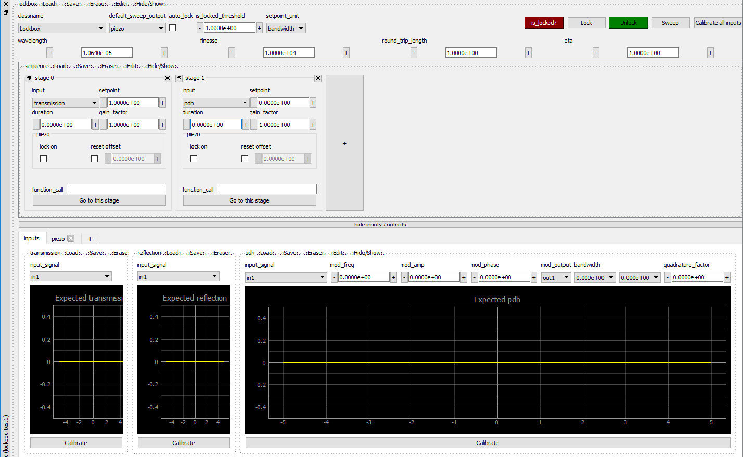743x457 pixels.
Task: Click the green Unlock button
Action: pyautogui.click(x=629, y=23)
